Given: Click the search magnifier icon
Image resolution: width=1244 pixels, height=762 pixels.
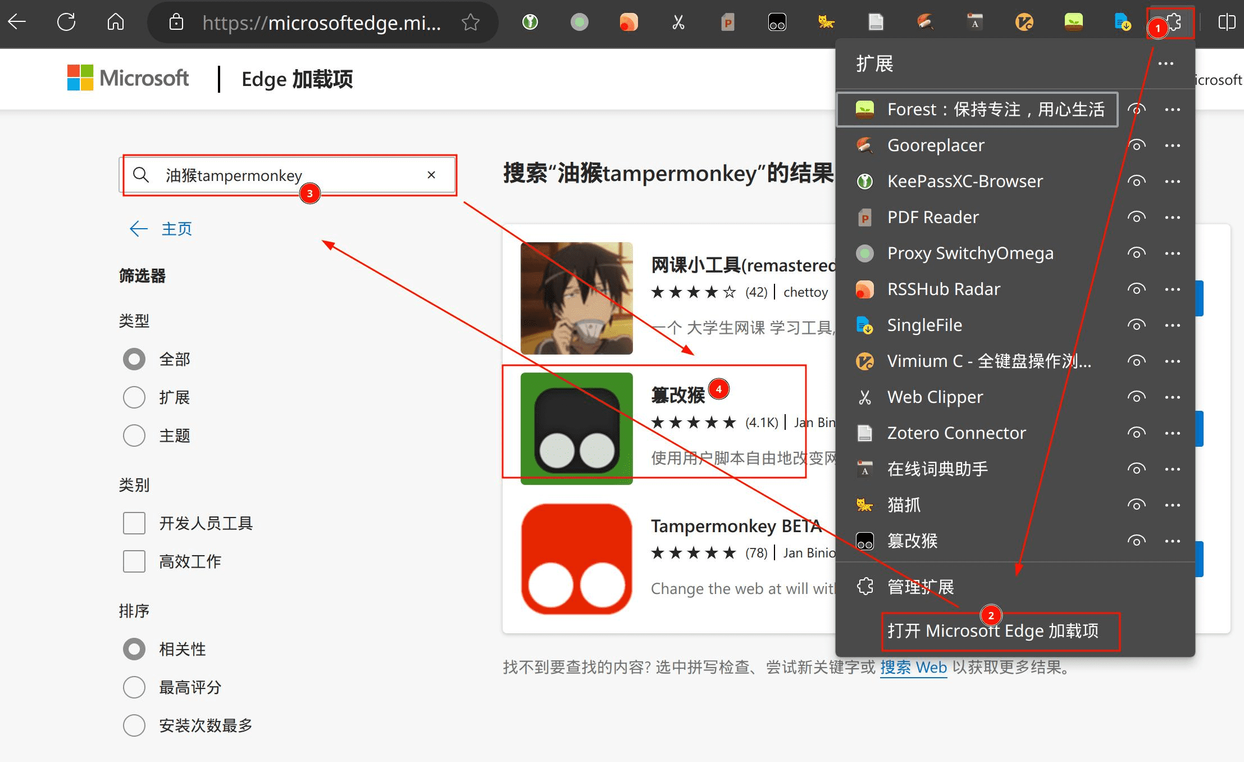Looking at the screenshot, I should click(141, 175).
